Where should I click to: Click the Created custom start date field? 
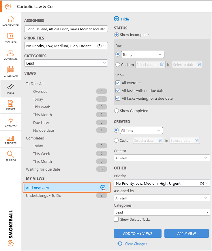(148, 141)
